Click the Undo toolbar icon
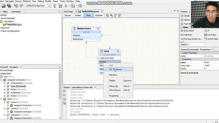This screenshot has width=219, height=123. pyautogui.click(x=16, y=6)
